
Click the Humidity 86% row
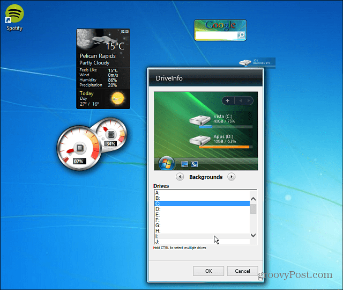click(x=98, y=80)
